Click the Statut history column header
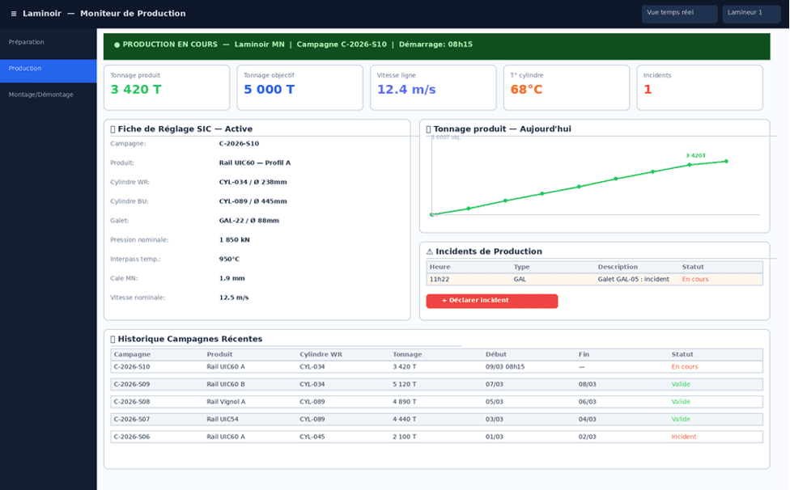 coord(682,355)
